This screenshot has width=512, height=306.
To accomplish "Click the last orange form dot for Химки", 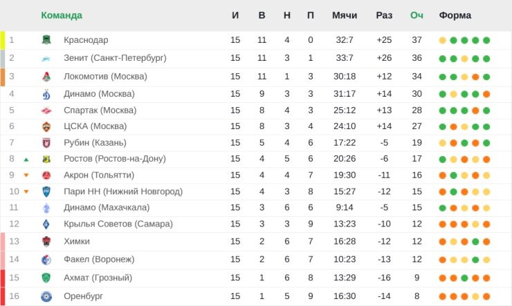I will pyautogui.click(x=486, y=241).
